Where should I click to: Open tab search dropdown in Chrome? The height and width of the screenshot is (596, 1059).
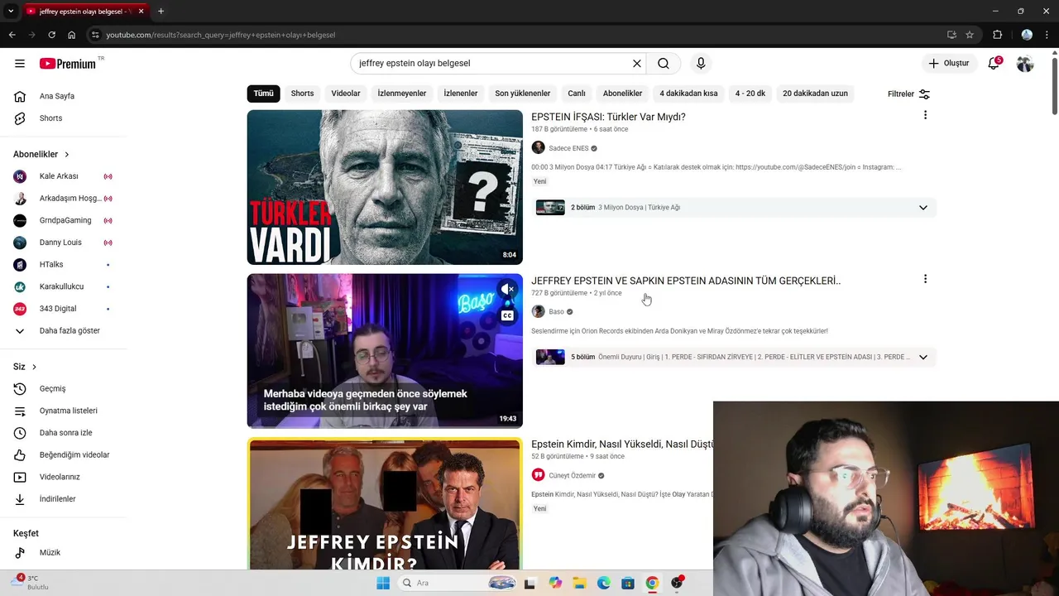click(x=11, y=12)
